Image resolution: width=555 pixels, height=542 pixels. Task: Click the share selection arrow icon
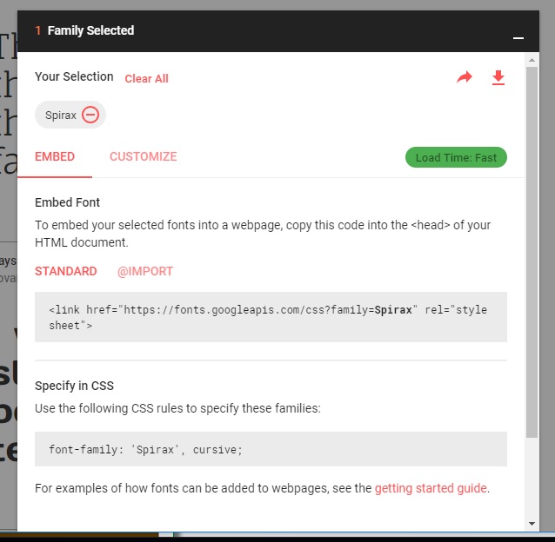465,77
